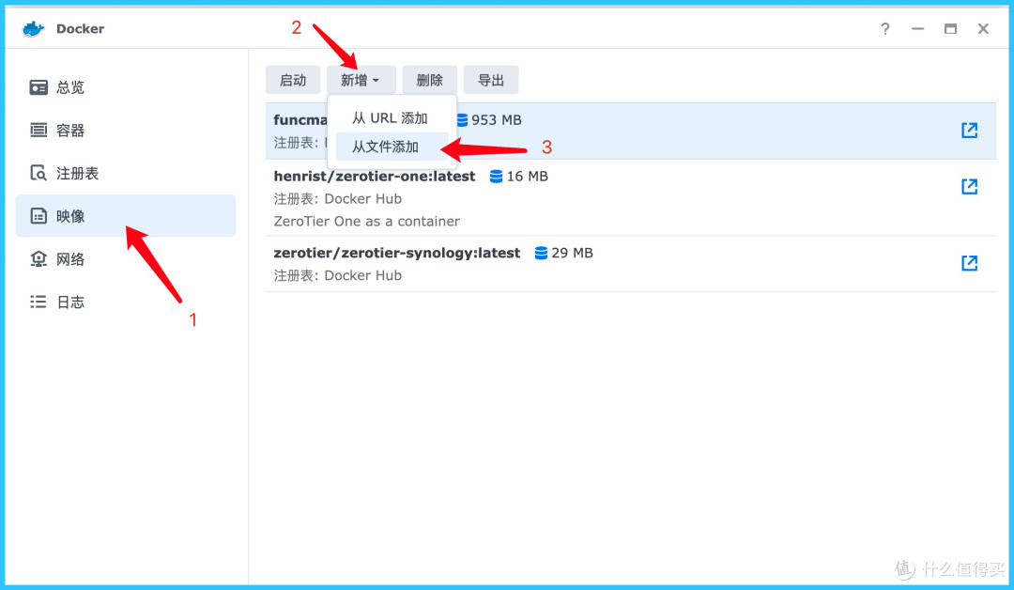The image size is (1014, 590).
Task: Go to 注册表 section
Action: [x=126, y=173]
